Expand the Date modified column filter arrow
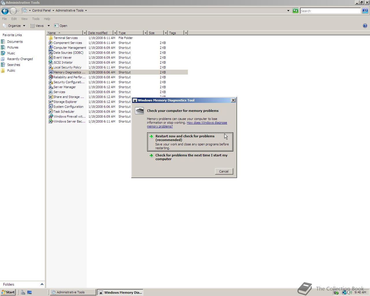 coord(115,33)
